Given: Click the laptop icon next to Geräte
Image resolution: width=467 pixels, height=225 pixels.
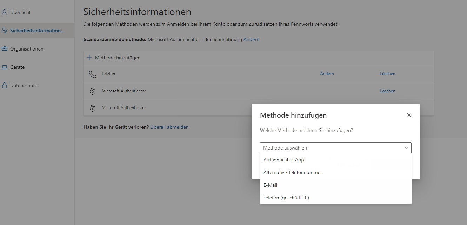Looking at the screenshot, I should [5, 67].
